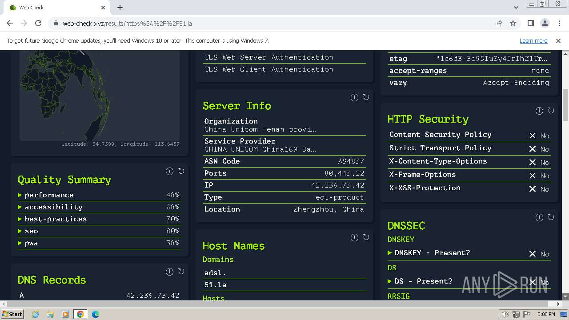Open info for HTTP Security card

(539, 111)
